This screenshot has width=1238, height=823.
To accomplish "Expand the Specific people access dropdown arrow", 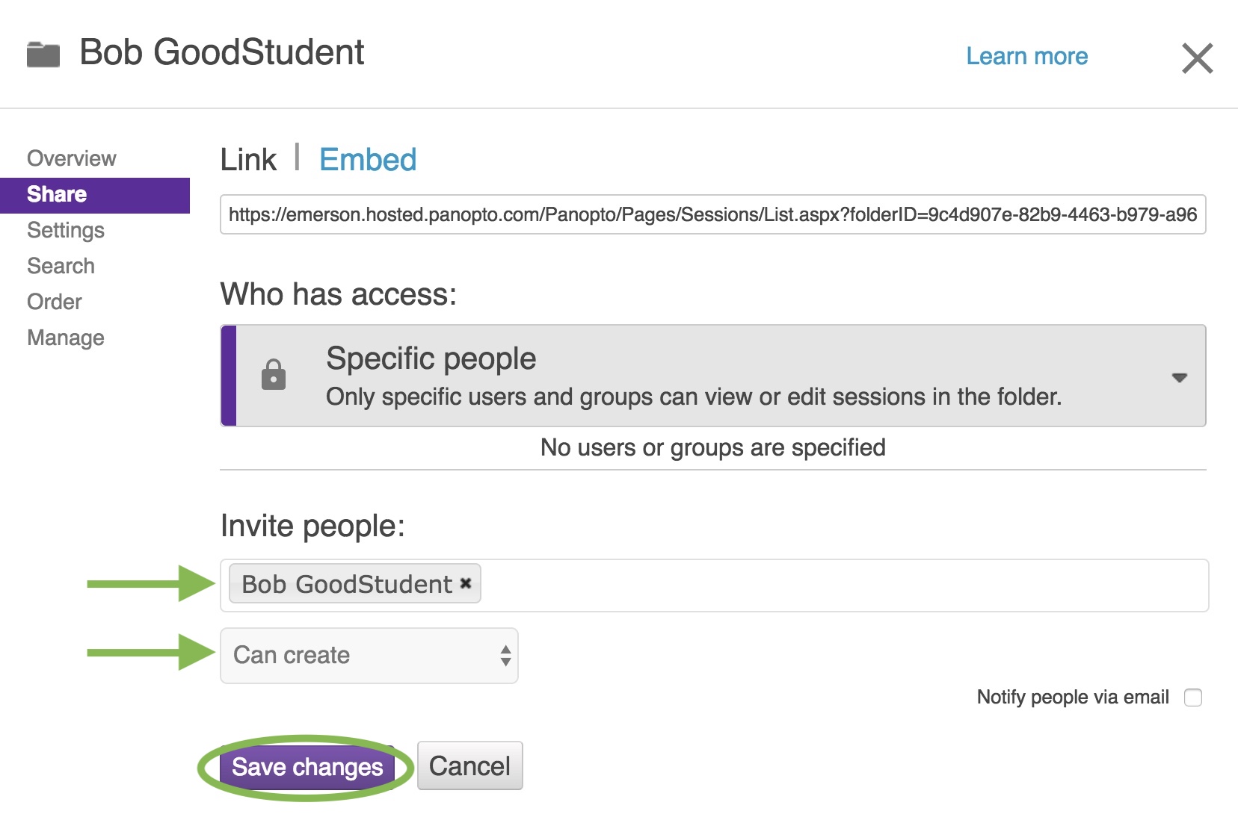I will (x=1179, y=378).
